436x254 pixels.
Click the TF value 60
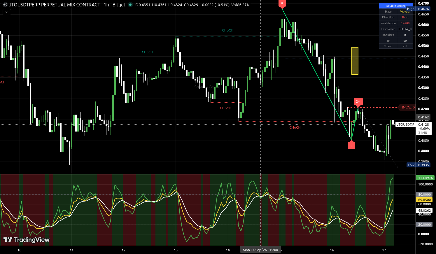coord(405,41)
